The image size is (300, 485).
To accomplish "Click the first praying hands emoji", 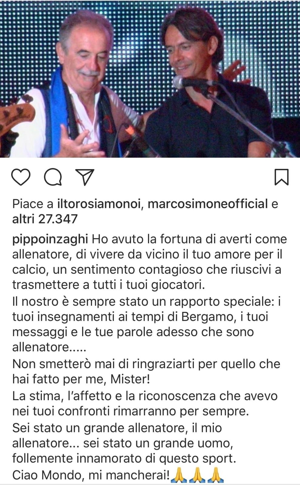I will pyautogui.click(x=178, y=475).
